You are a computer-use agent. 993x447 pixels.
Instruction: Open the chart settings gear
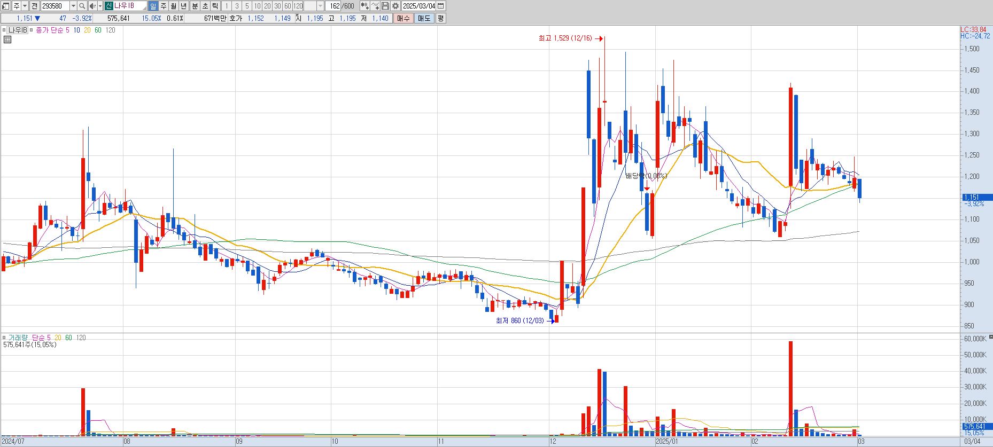(x=395, y=6)
